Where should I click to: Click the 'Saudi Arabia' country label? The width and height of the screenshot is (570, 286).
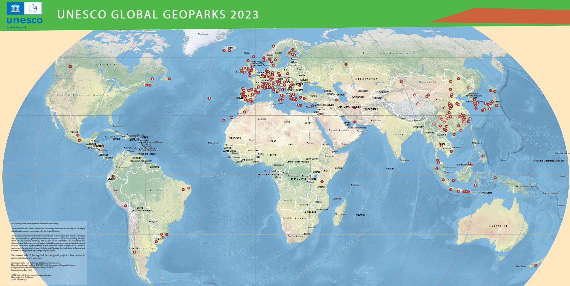339,130
